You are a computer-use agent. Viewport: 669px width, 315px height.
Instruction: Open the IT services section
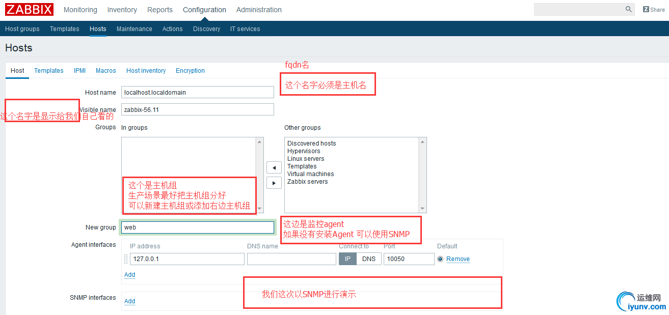pos(245,29)
